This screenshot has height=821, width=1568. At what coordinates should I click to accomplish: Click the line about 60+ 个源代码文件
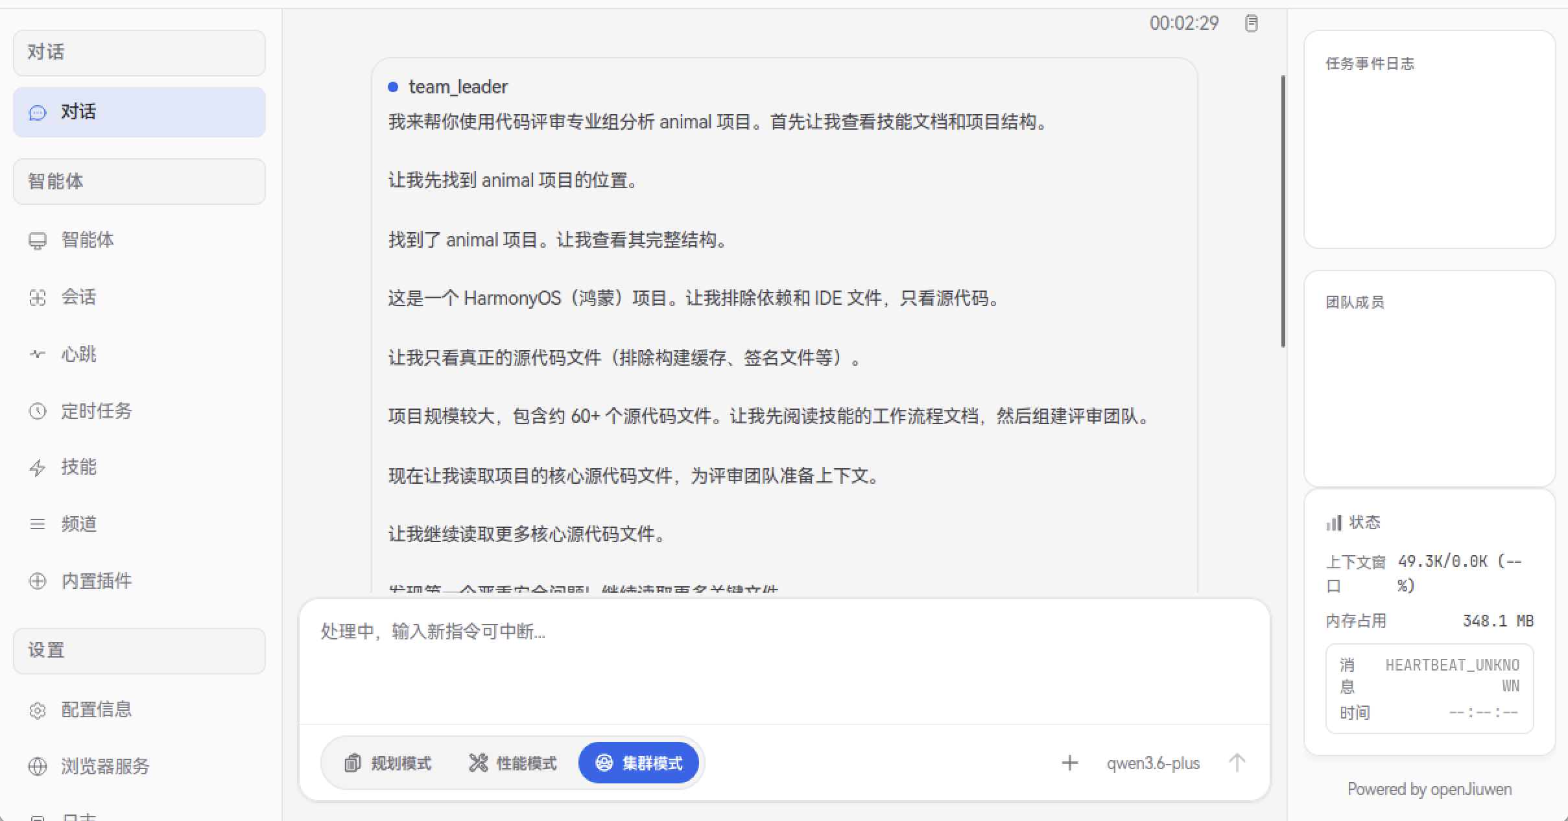coord(770,416)
